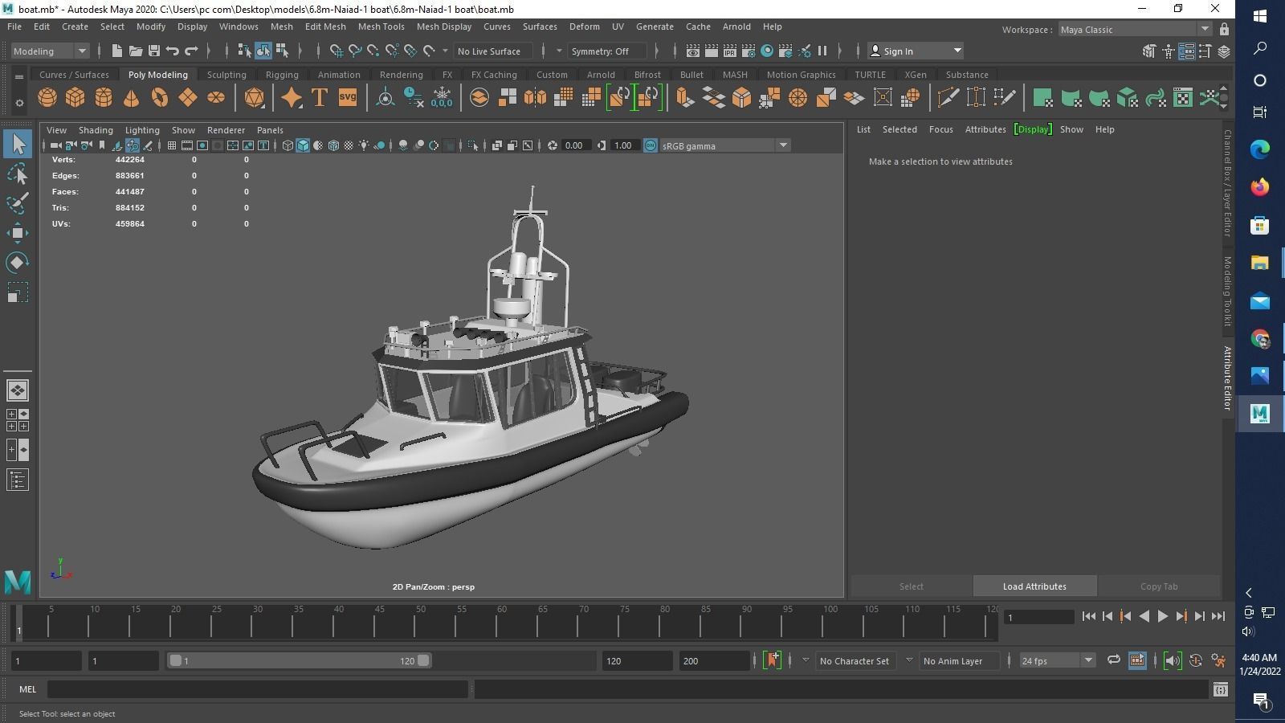This screenshot has height=723, width=1285.
Task: Click the Copy Tab button
Action: point(1159,586)
